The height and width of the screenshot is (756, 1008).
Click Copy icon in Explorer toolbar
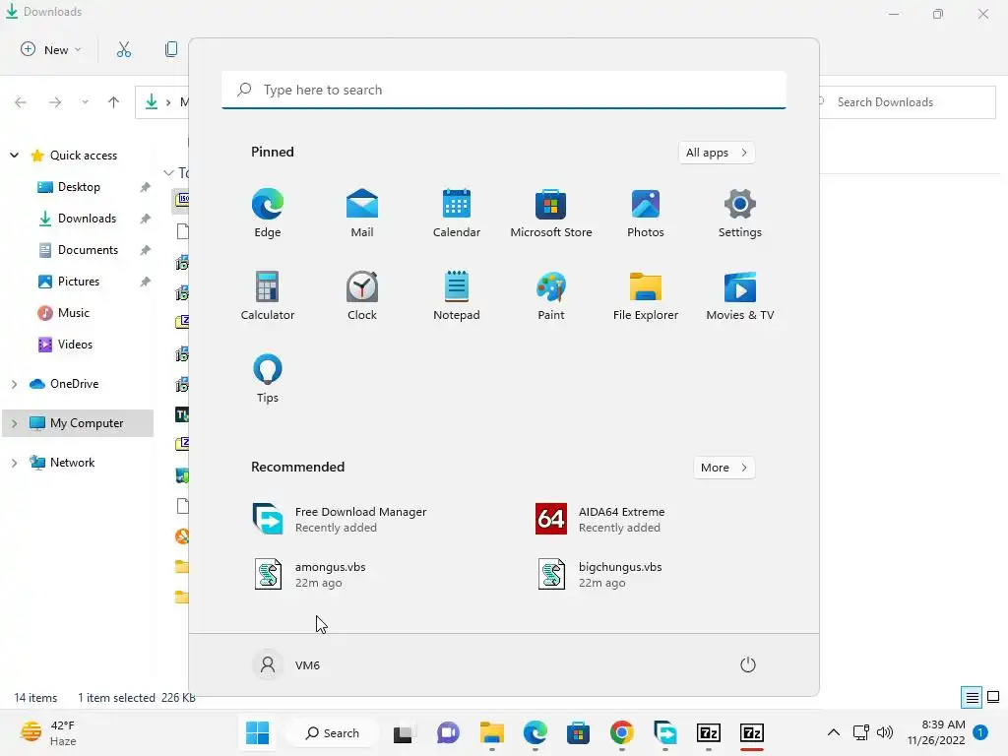(x=171, y=49)
